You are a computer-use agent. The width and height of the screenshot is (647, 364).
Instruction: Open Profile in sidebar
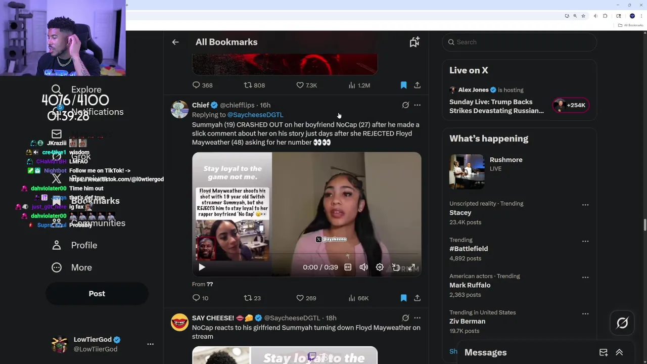(74, 245)
